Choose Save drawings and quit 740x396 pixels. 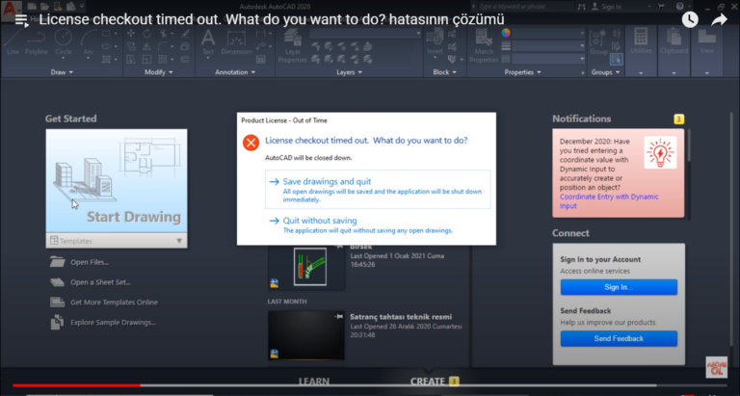point(328,181)
